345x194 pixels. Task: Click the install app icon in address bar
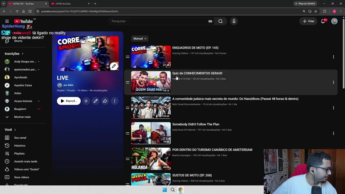(x=310, y=11)
